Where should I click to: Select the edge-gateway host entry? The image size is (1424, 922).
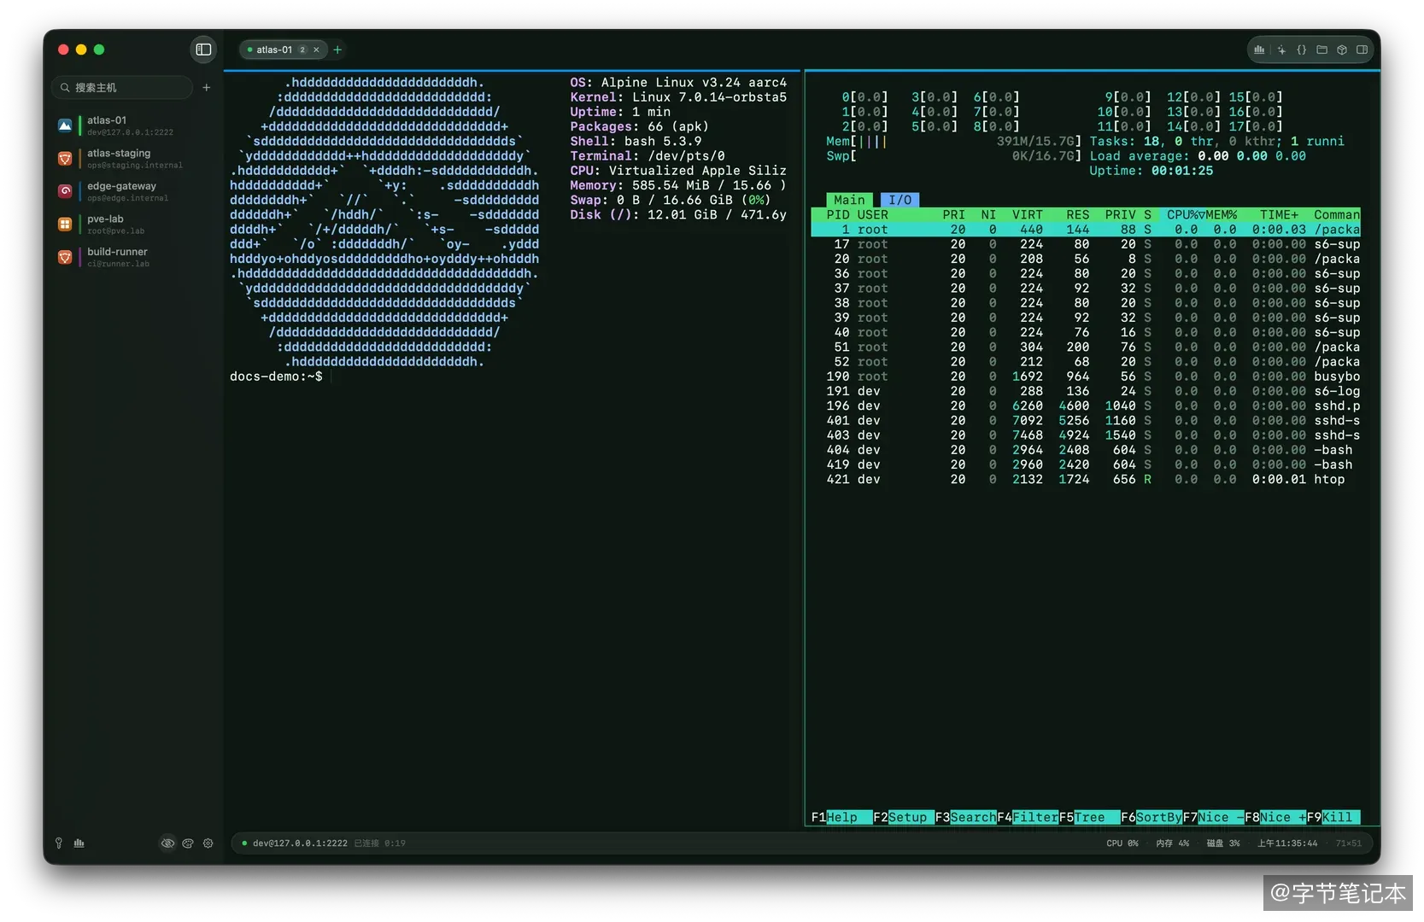point(134,191)
